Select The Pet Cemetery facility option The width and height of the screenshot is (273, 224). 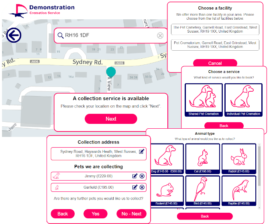click(x=215, y=29)
